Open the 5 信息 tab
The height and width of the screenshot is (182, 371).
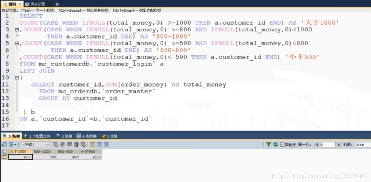110,136
